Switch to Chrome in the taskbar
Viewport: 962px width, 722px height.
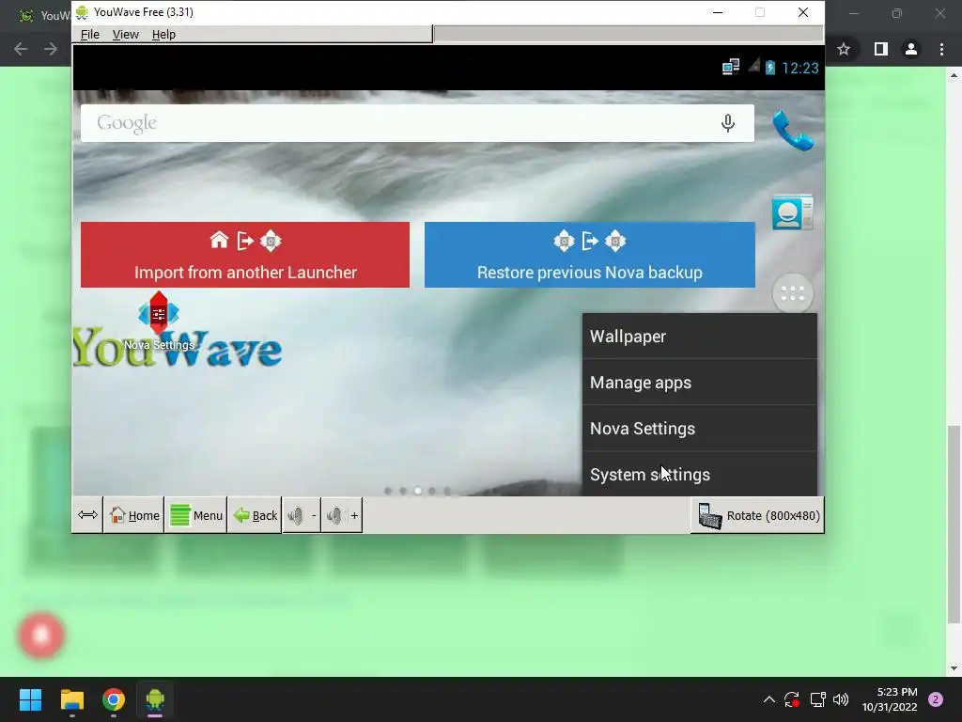pyautogui.click(x=114, y=699)
